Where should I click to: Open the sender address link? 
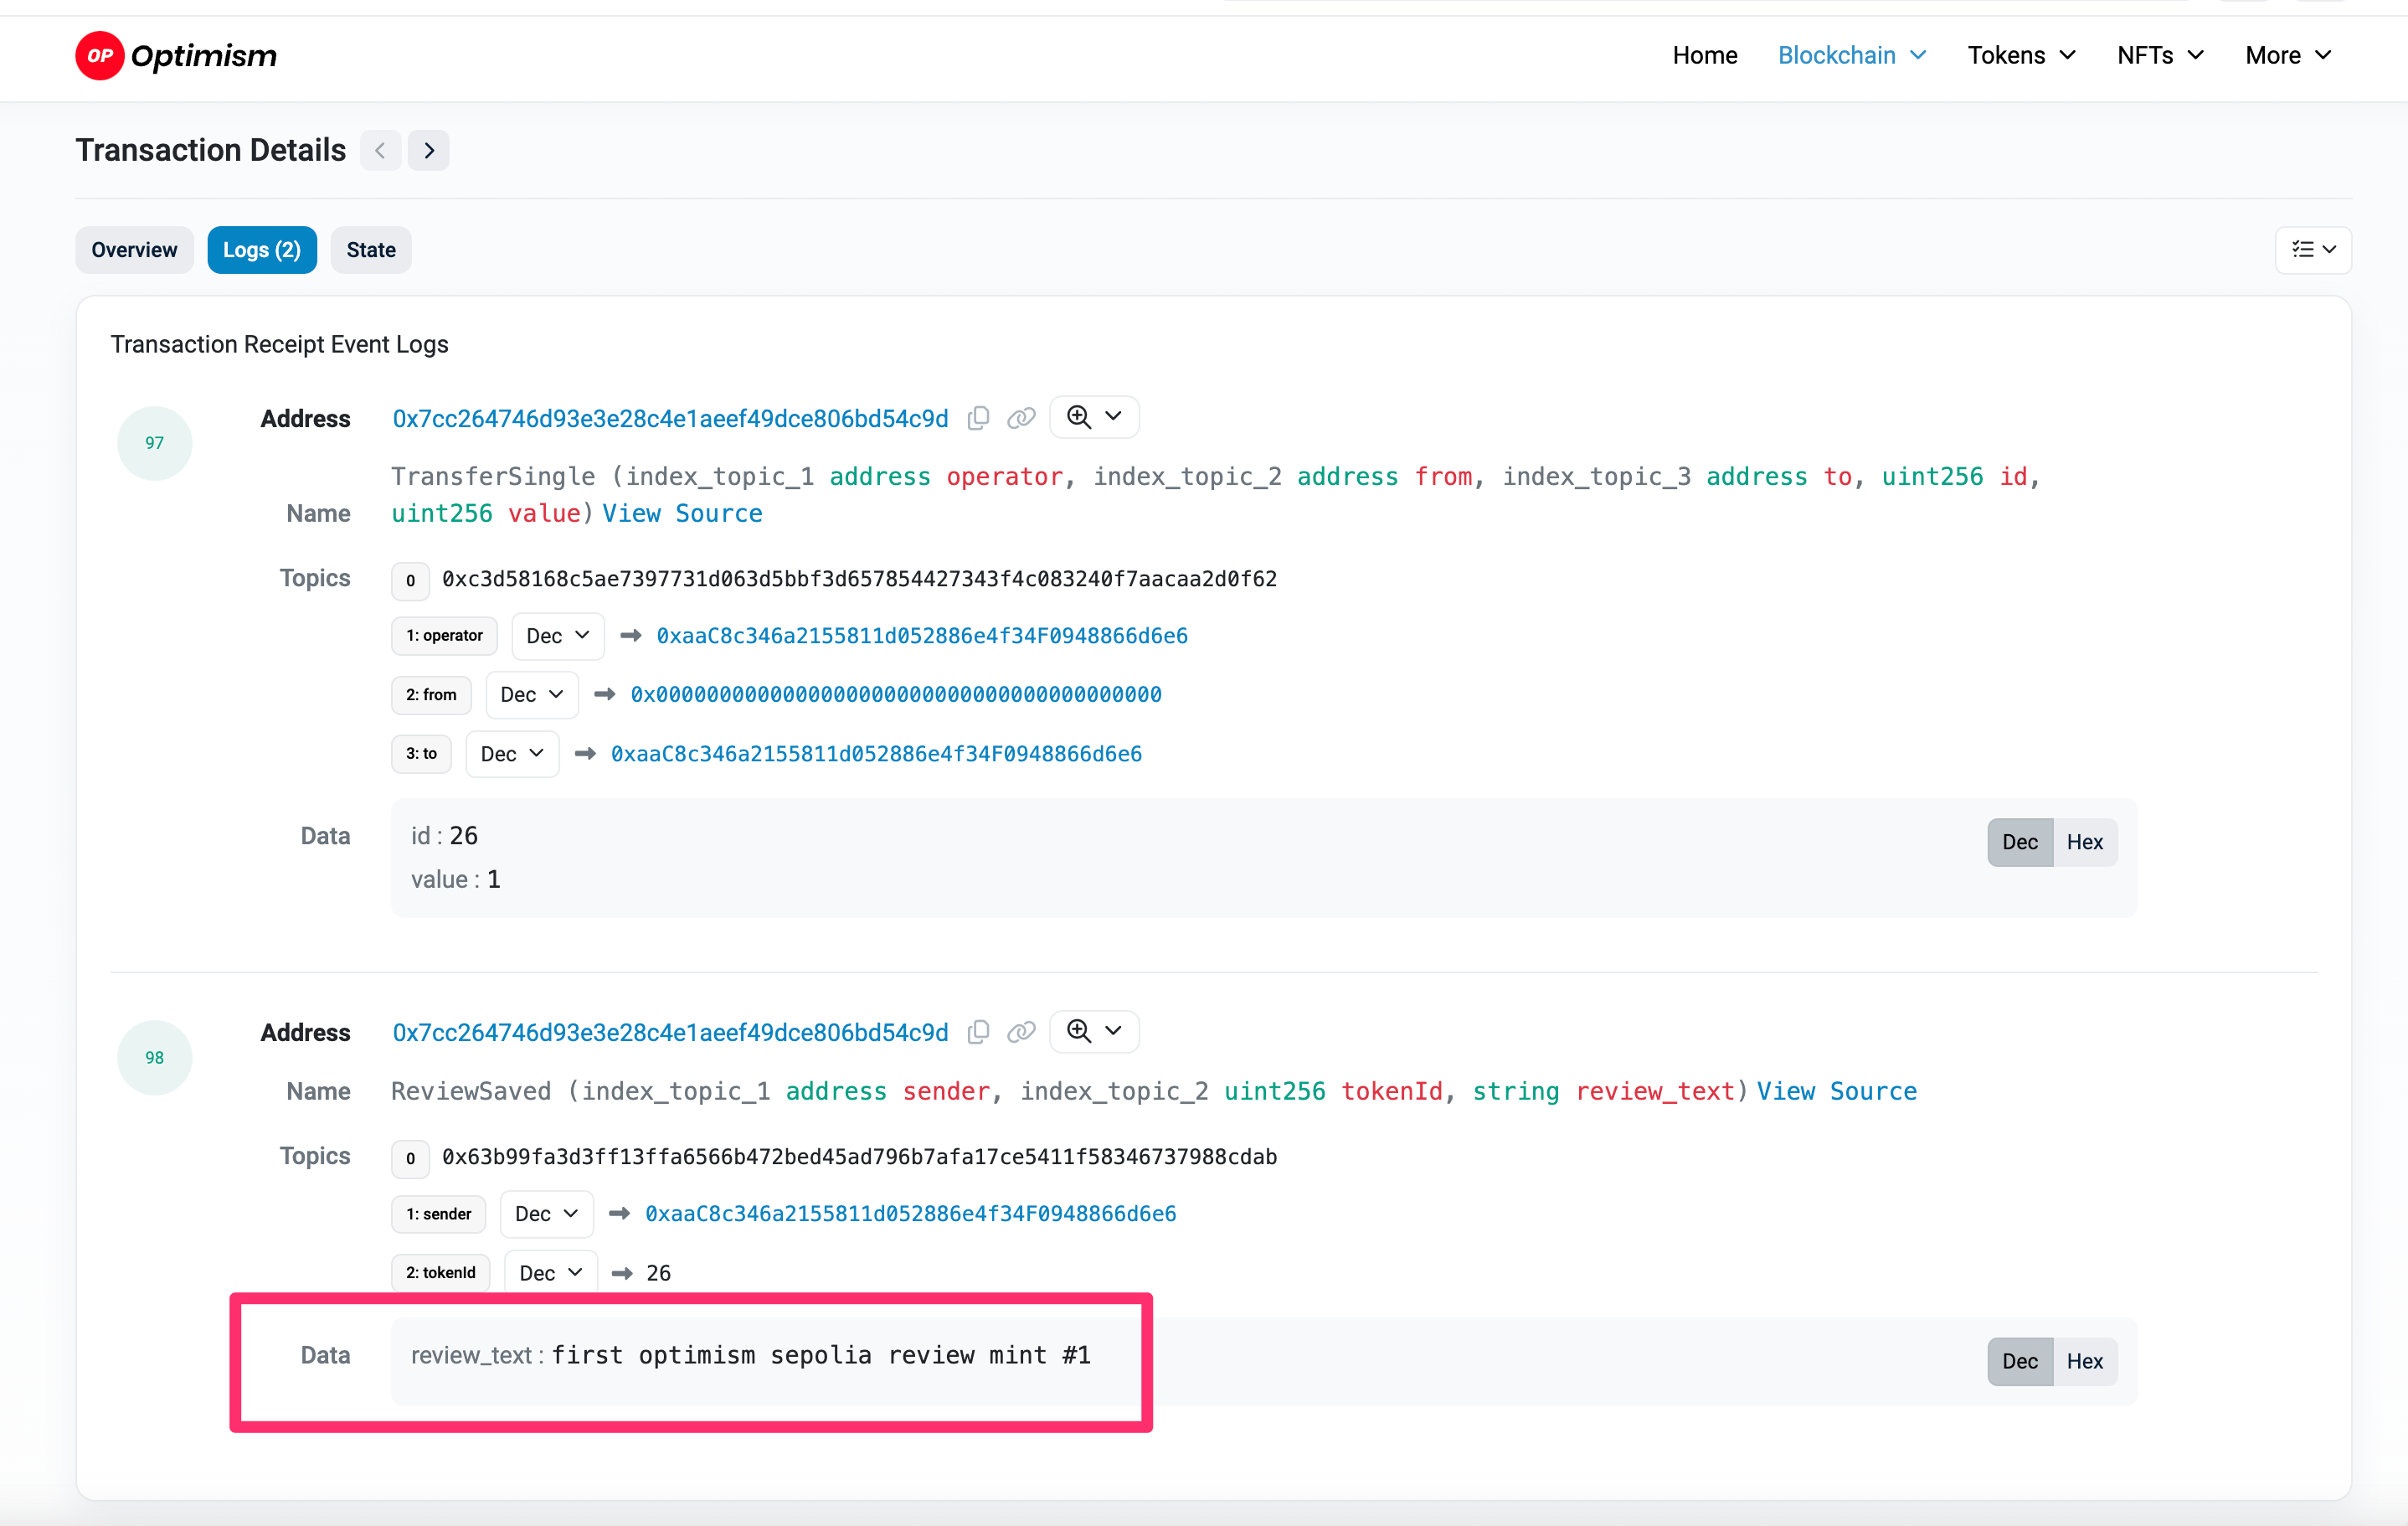pos(910,1214)
